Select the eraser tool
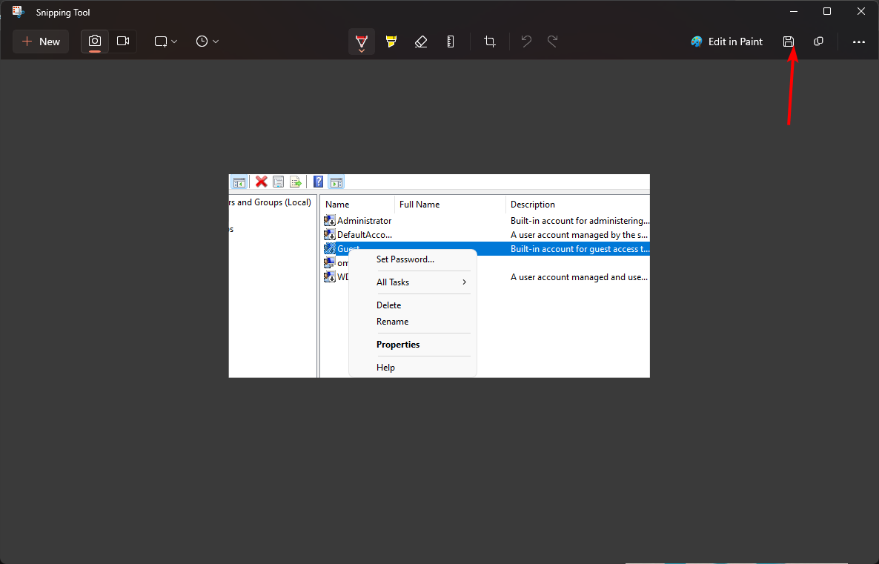This screenshot has width=879, height=564. 421,42
